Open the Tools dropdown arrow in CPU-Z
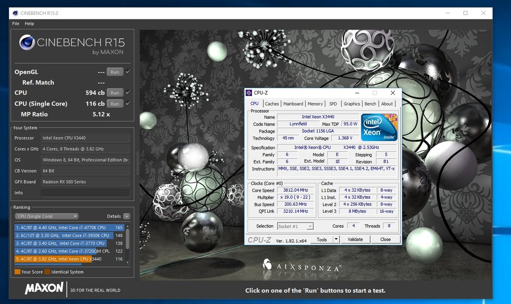The width and height of the screenshot is (511, 304). pyautogui.click(x=336, y=239)
